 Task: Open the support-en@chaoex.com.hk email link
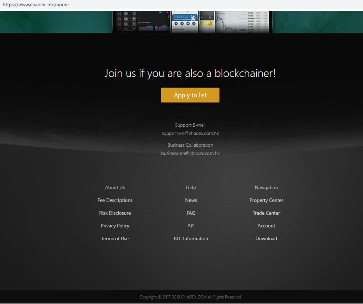point(190,133)
